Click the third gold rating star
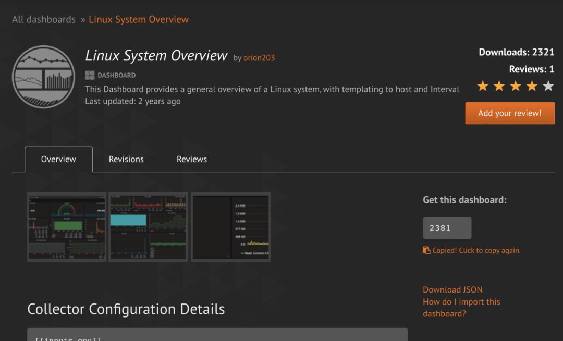The width and height of the screenshot is (563, 341). coord(516,87)
